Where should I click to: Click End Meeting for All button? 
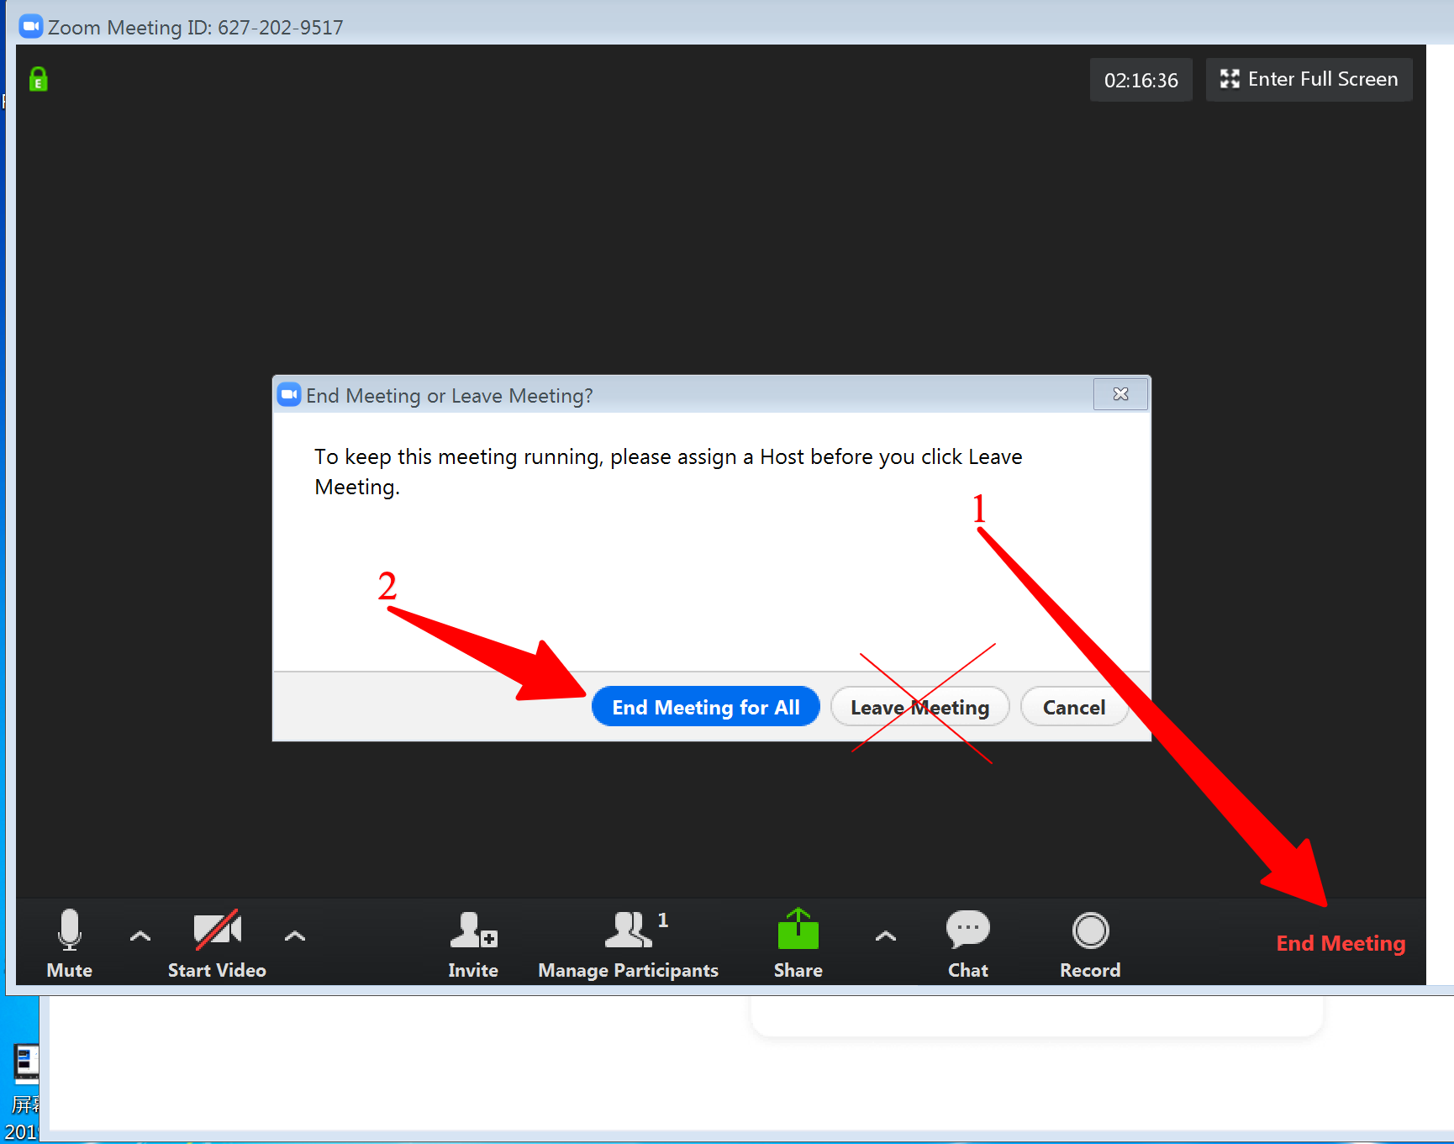point(706,707)
